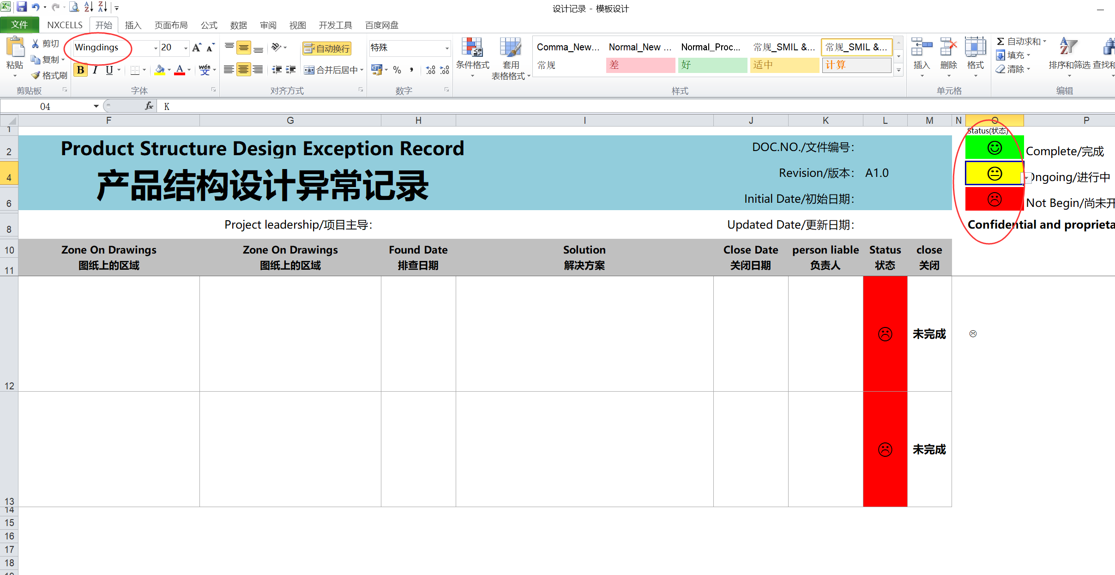Click Delete cells 删除 button

coord(948,57)
